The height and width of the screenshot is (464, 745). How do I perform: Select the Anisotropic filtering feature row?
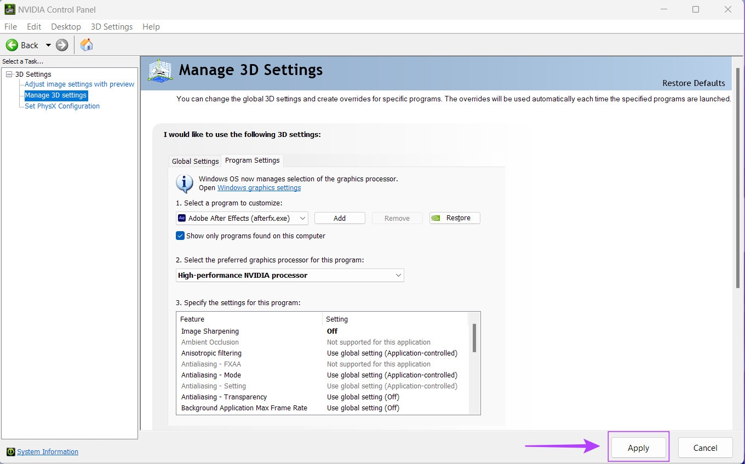click(x=322, y=353)
